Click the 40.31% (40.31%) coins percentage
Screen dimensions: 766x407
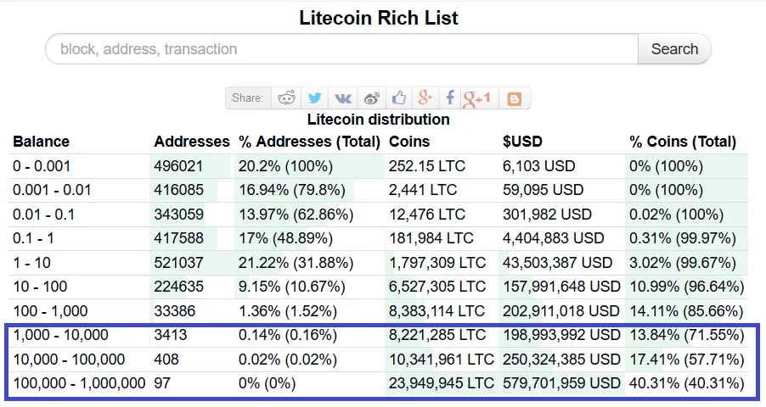(687, 383)
